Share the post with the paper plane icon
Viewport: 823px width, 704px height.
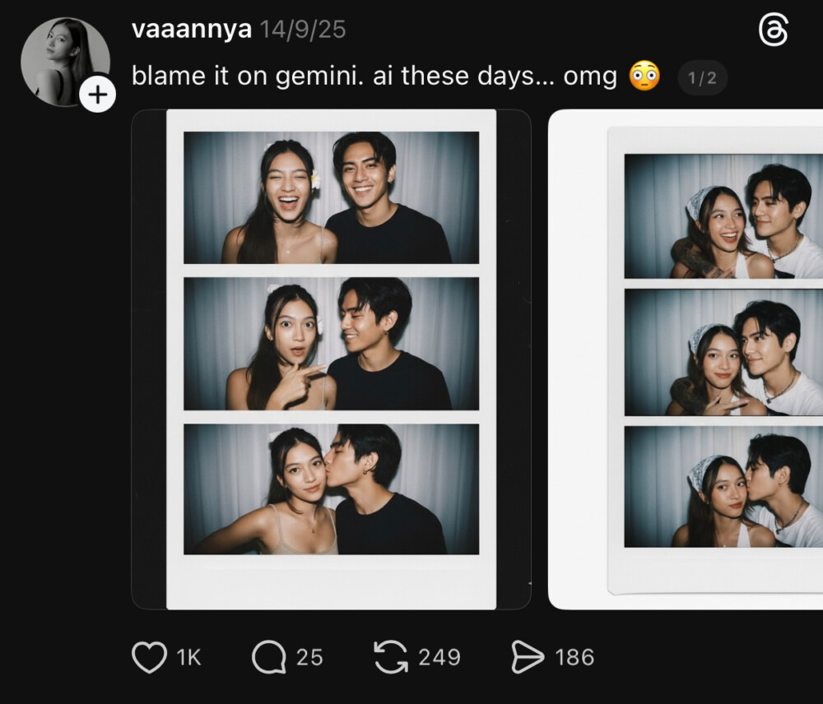(528, 657)
